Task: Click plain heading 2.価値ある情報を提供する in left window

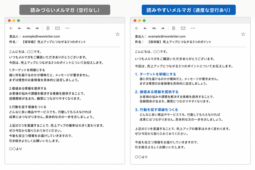Action: (x=28, y=88)
